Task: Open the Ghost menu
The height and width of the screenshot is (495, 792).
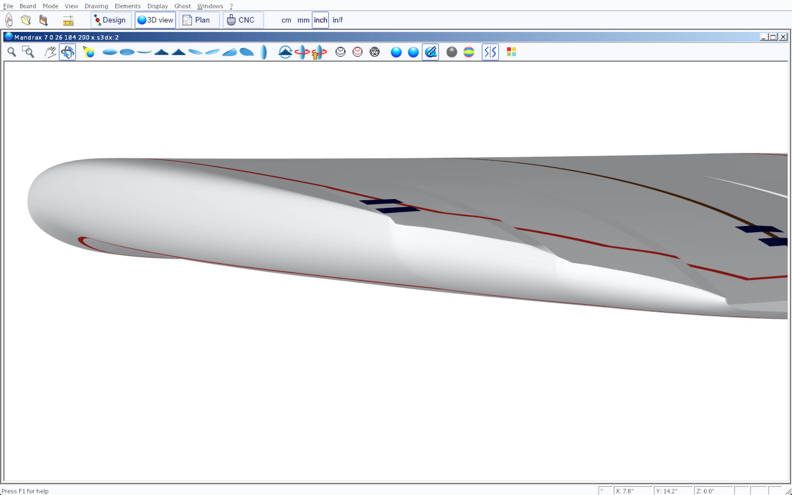Action: pos(182,6)
